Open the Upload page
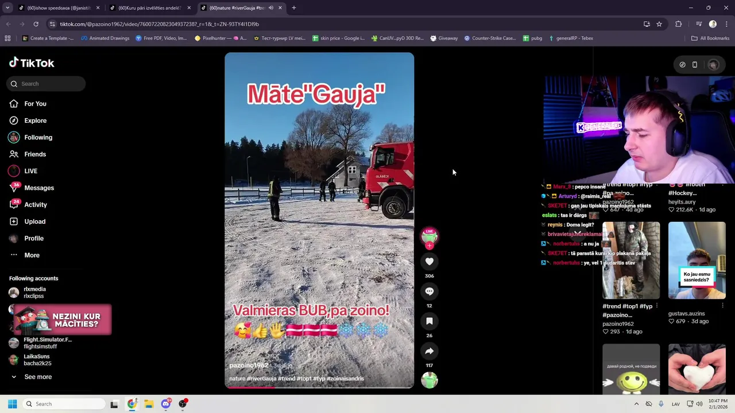Image resolution: width=735 pixels, height=413 pixels. [34, 221]
